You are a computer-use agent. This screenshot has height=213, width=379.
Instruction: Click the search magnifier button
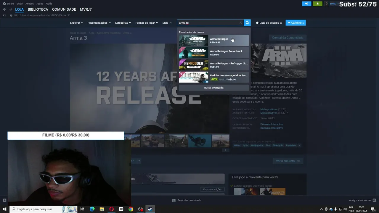[x=247, y=23]
